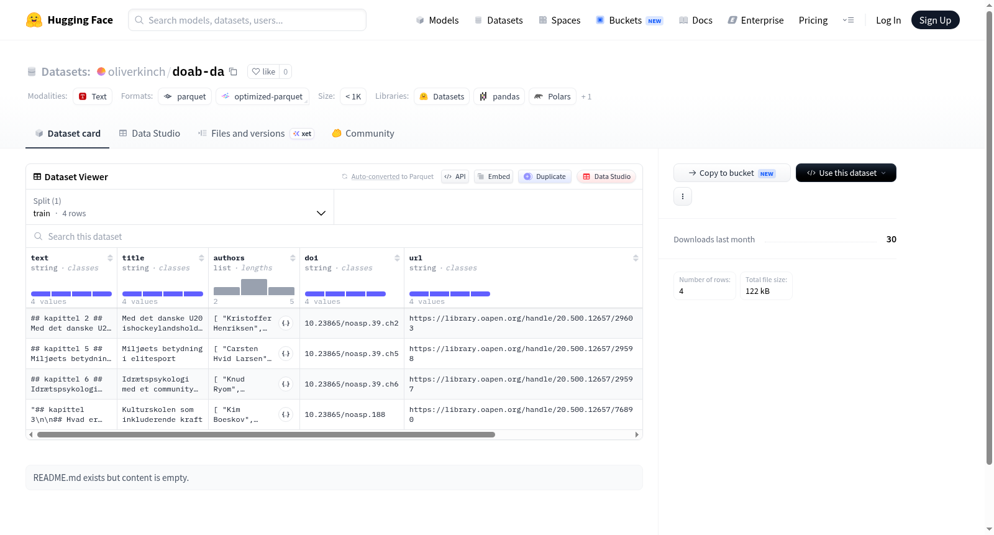Sort by the url column

[636, 258]
